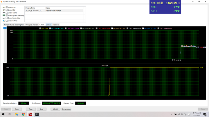Viewport: 209px width, 117px height.
Task: Uncheck Stress system memory checkbox
Action: 6,15
